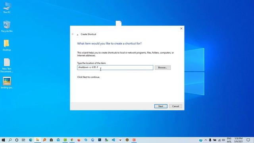The height and width of the screenshot is (143, 254).
Task: Launch Firefox from the taskbar
Action: coord(79,140)
